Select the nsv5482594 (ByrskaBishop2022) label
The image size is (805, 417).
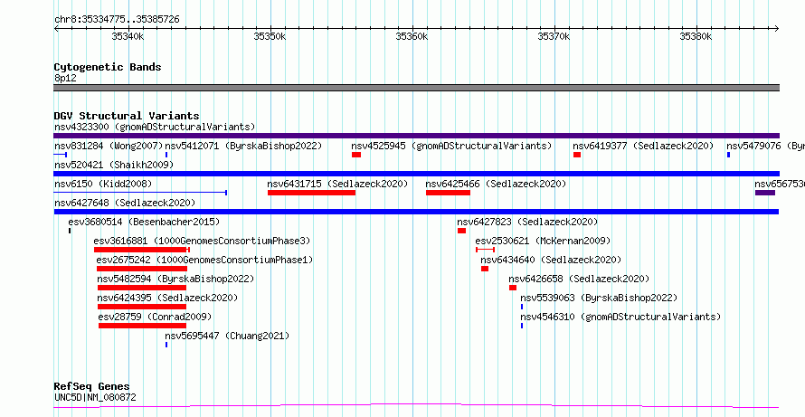(x=175, y=279)
